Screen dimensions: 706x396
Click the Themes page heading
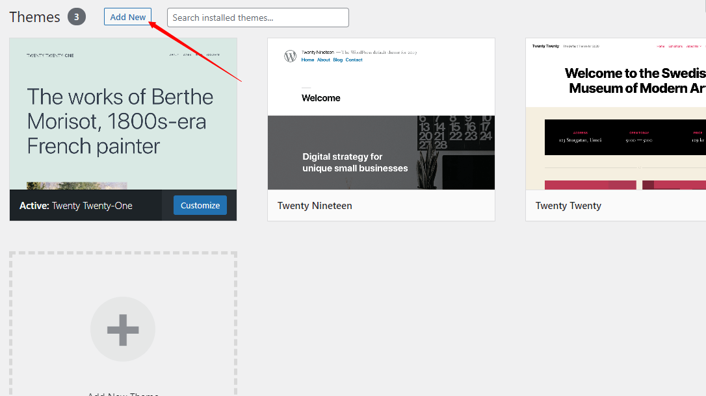pyautogui.click(x=34, y=17)
